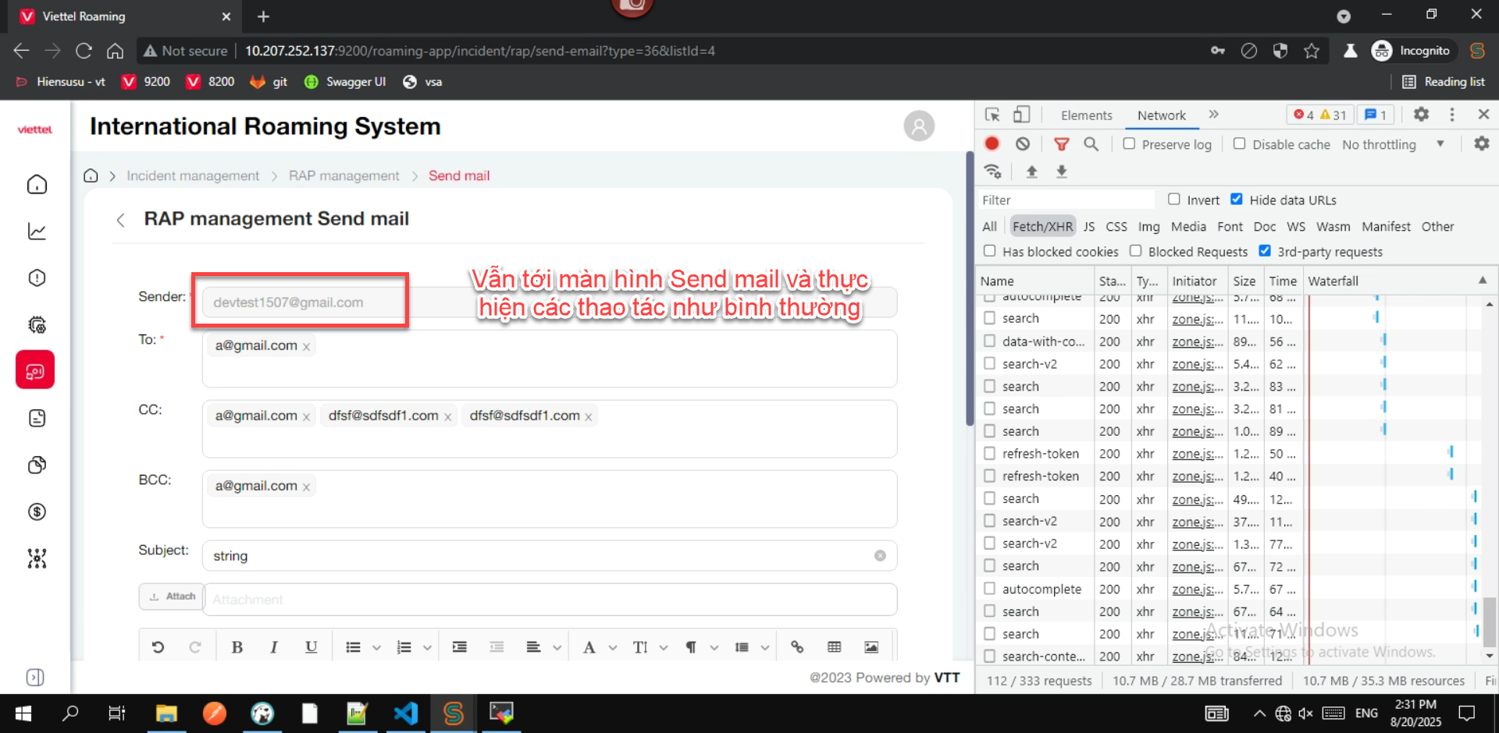Expand the font color dropdown arrow
Viewport: 1499px width, 733px height.
(x=613, y=648)
